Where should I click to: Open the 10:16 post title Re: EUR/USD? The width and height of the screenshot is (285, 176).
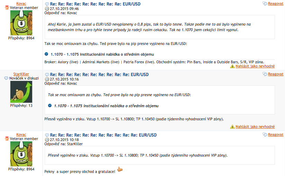click(99, 74)
